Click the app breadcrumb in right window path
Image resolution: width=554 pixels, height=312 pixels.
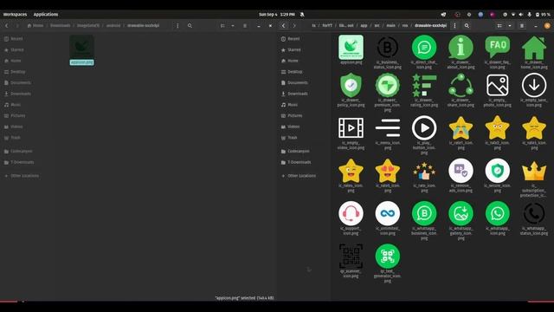[364, 26]
